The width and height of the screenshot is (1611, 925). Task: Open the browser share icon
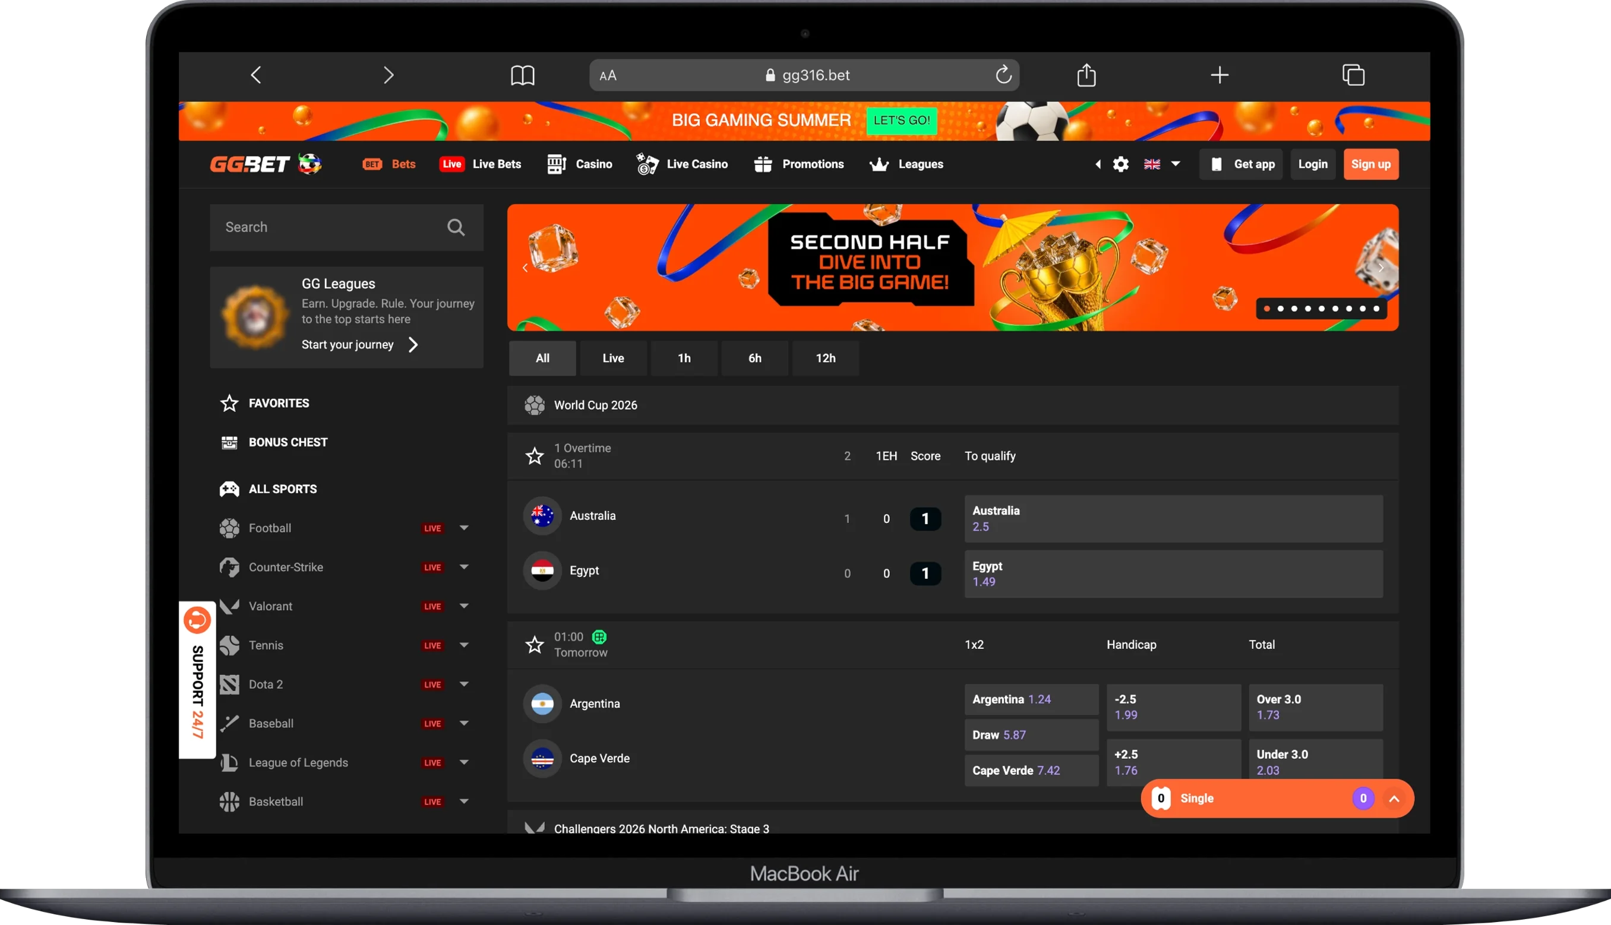tap(1086, 75)
